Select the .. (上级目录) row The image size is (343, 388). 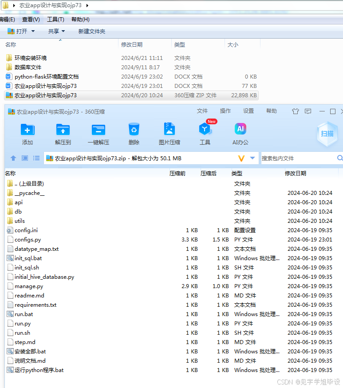(171, 184)
